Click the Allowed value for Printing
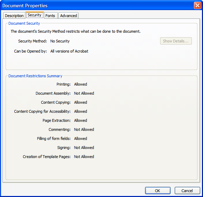This screenshot has height=197, width=203. (x=81, y=84)
